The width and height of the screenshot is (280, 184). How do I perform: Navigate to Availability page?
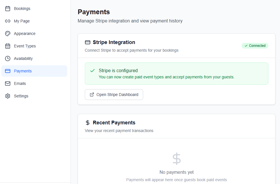23,58
